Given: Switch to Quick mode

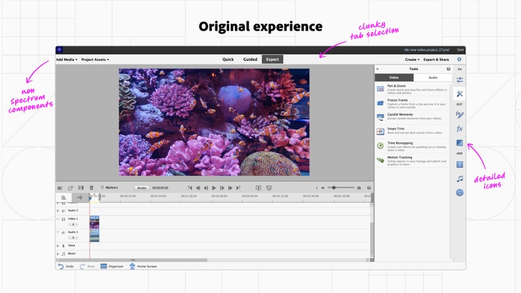Looking at the screenshot, I should (228, 59).
